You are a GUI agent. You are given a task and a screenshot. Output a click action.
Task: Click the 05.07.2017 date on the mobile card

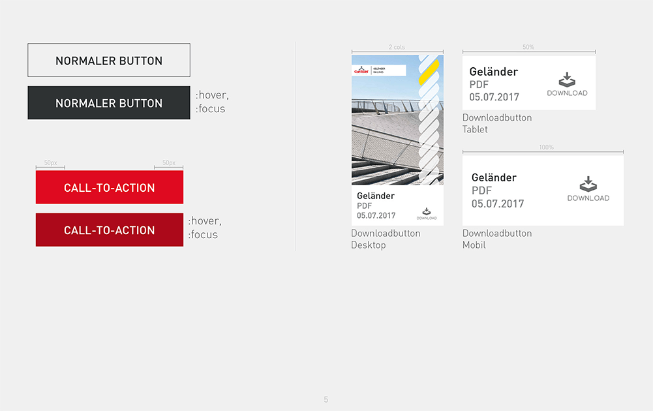click(498, 204)
